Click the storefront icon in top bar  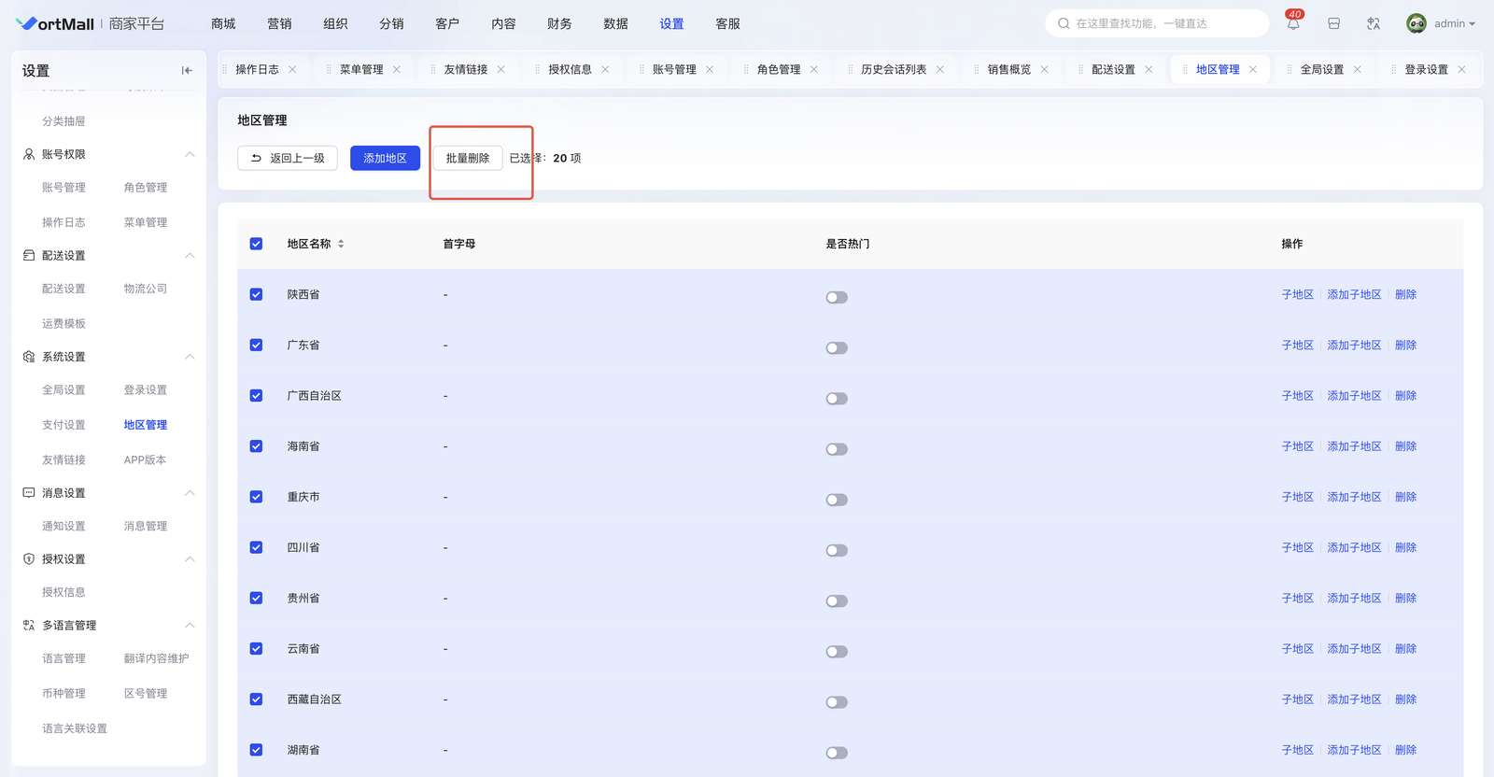1334,24
